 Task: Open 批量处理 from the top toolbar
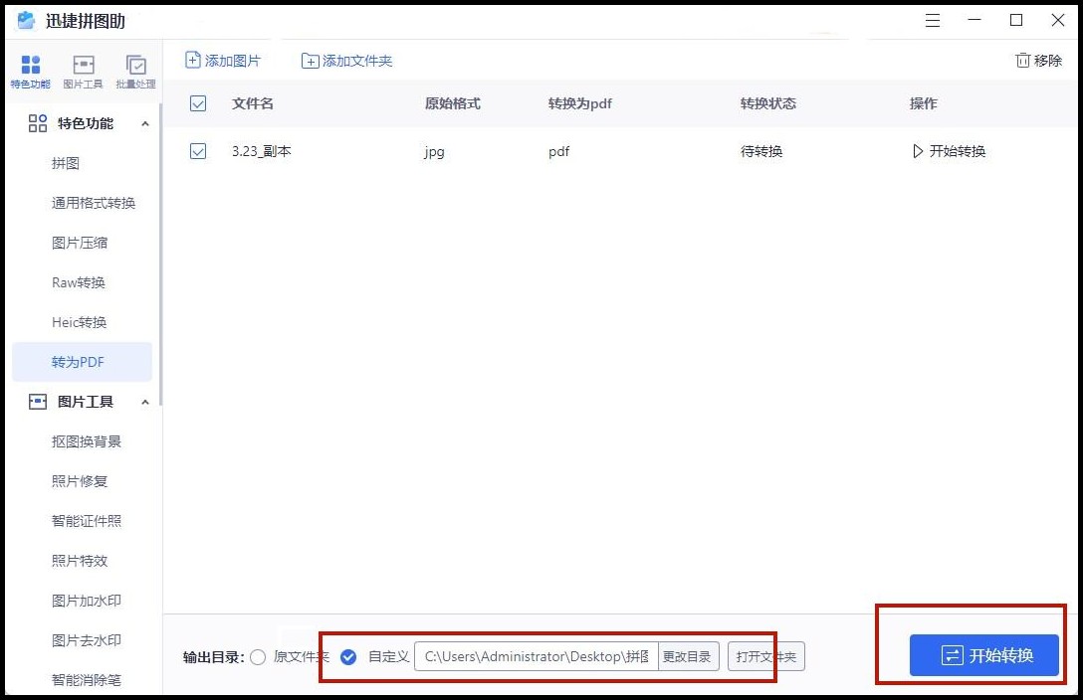point(136,70)
